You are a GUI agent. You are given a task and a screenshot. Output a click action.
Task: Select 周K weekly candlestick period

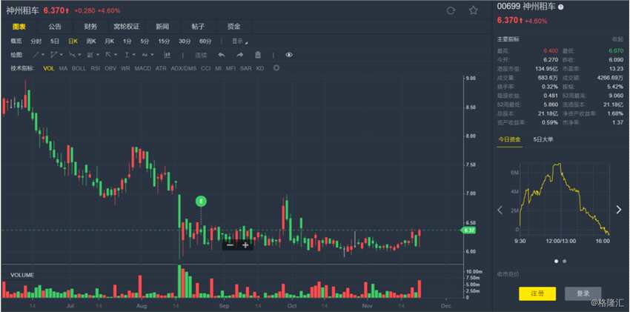pyautogui.click(x=91, y=41)
